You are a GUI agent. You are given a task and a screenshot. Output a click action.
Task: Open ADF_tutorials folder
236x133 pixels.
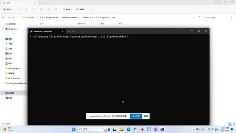(x=13, y=78)
